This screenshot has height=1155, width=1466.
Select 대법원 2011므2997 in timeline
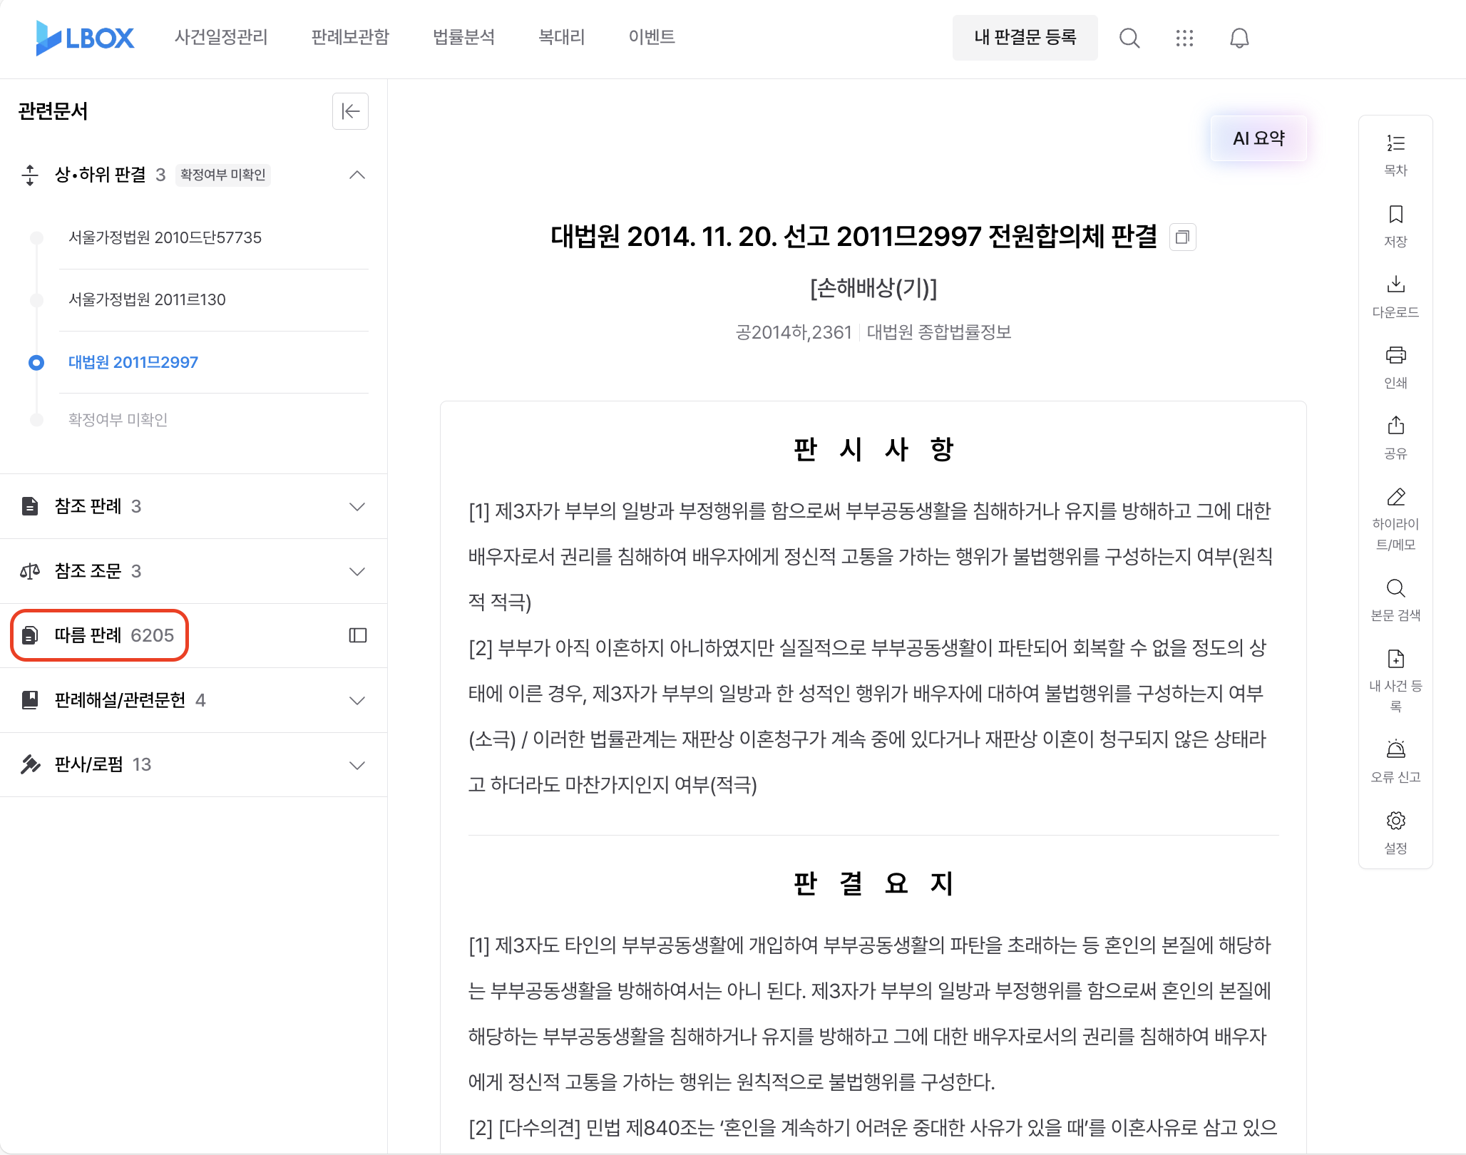[x=133, y=362]
